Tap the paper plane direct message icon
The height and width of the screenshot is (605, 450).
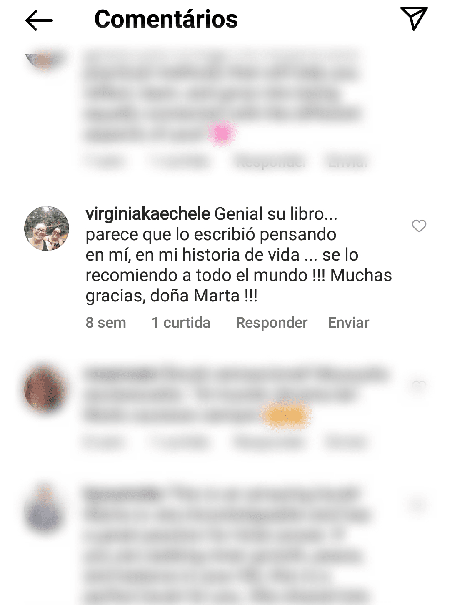414,18
